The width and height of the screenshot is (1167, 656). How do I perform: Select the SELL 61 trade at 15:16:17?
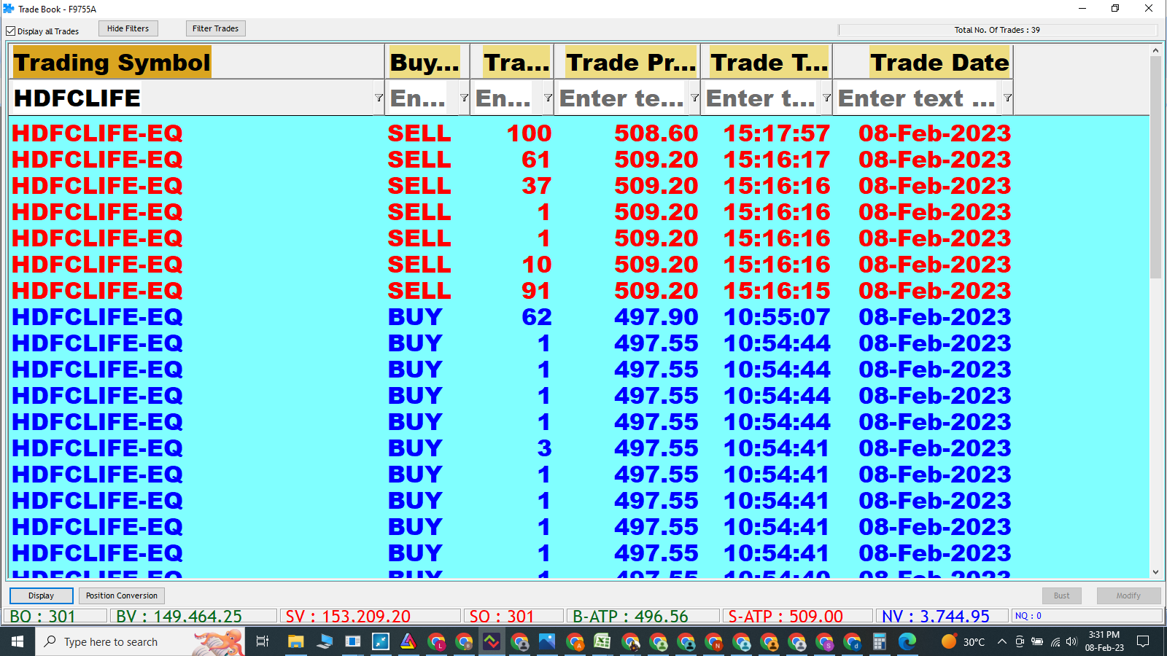tap(511, 160)
